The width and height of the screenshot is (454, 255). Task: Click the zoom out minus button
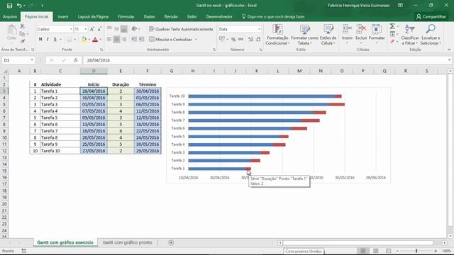click(x=397, y=251)
